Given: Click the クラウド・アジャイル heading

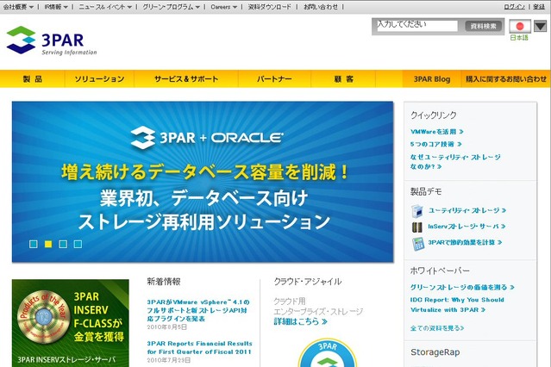Looking at the screenshot, I should tap(308, 282).
